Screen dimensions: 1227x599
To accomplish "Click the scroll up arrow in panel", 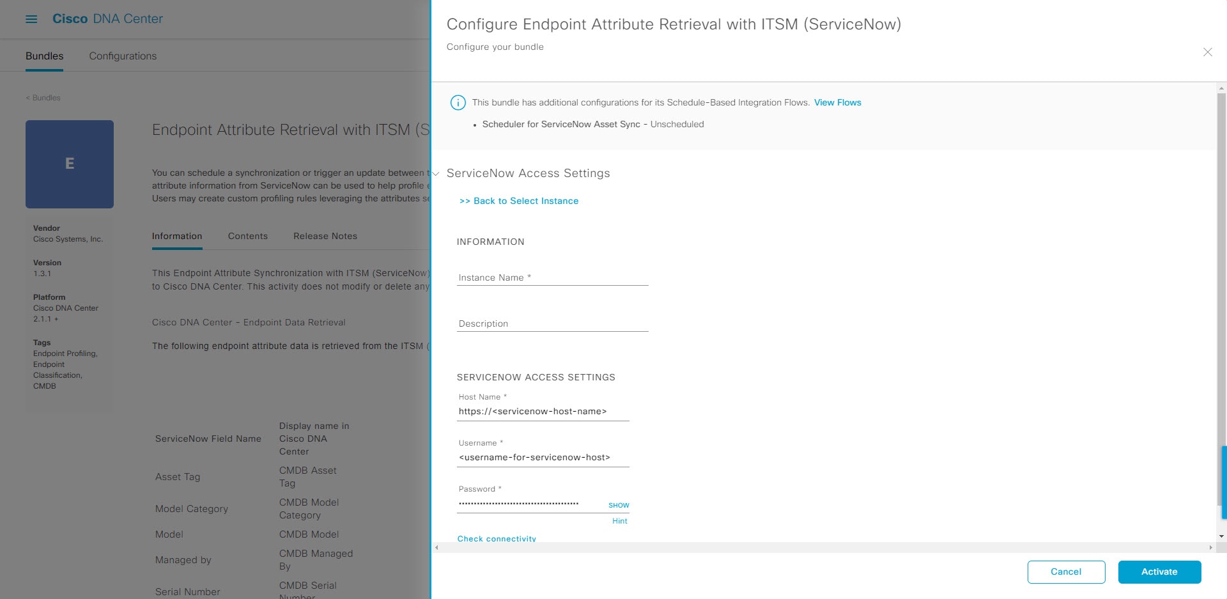I will point(1221,88).
